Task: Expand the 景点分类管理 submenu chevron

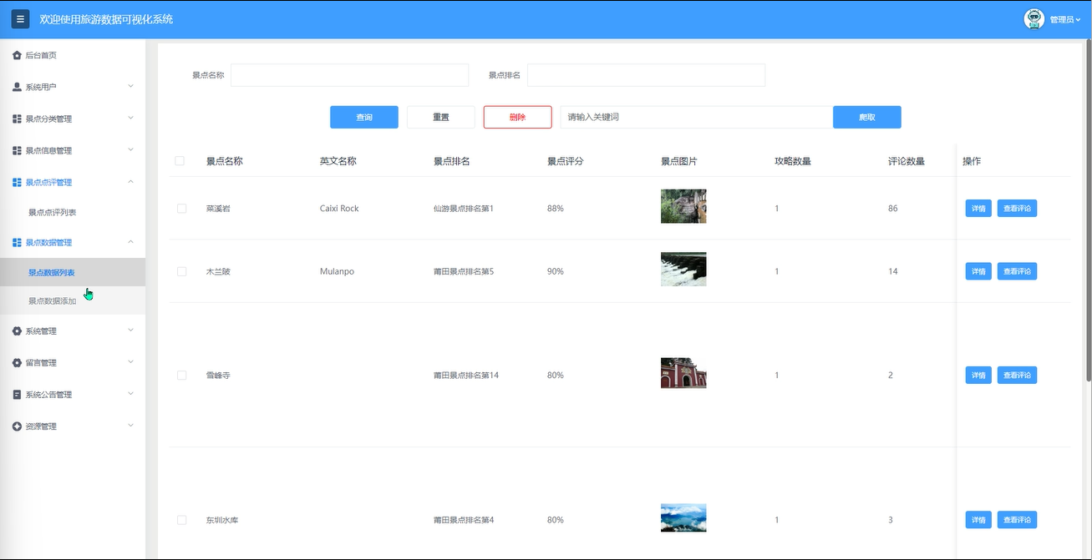Action: point(130,118)
